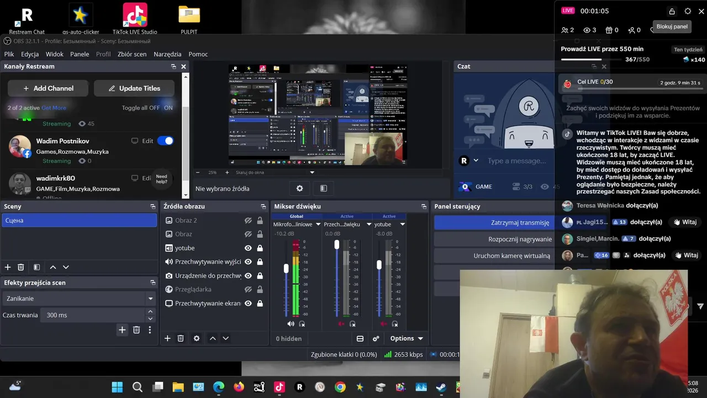Unlock the Urządzenie do przechwytywania source
707x398 pixels.
(x=260, y=276)
